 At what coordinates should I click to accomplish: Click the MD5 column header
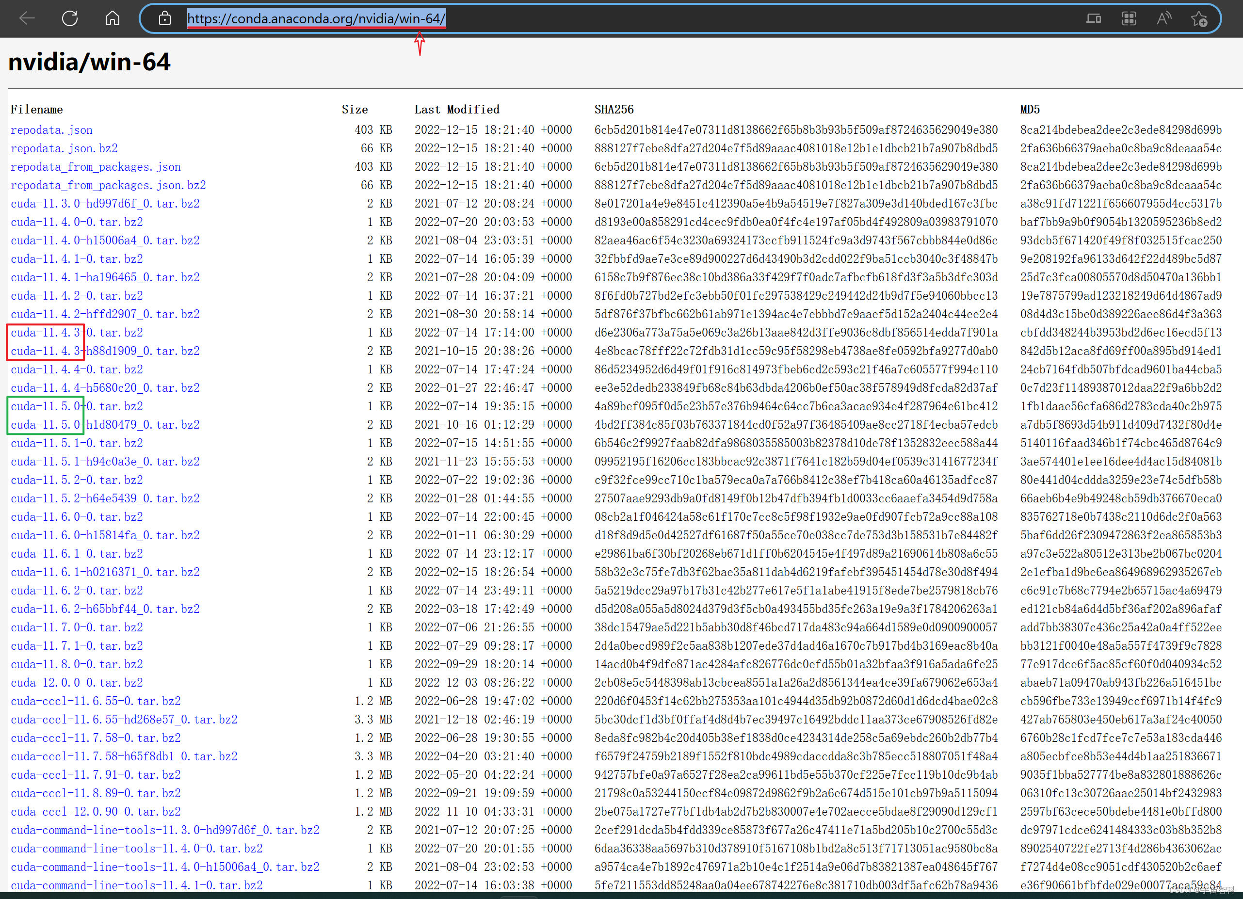click(1030, 110)
